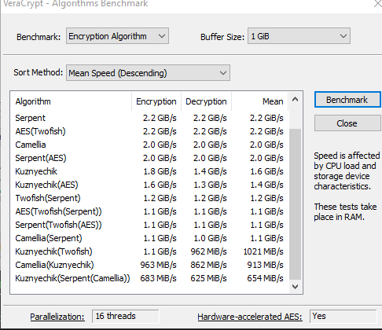Select the Camellia(Serpent) row
This screenshot has width=382, height=330.
(149, 238)
